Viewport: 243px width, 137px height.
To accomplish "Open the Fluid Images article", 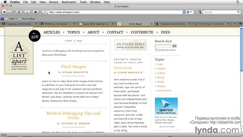I will [73, 67].
